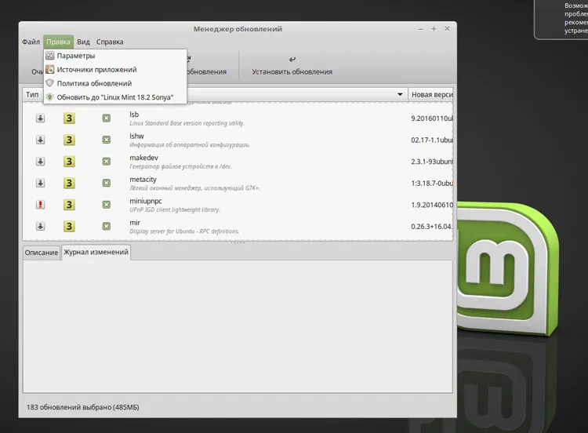Choose Параметры from the menu

[115, 56]
